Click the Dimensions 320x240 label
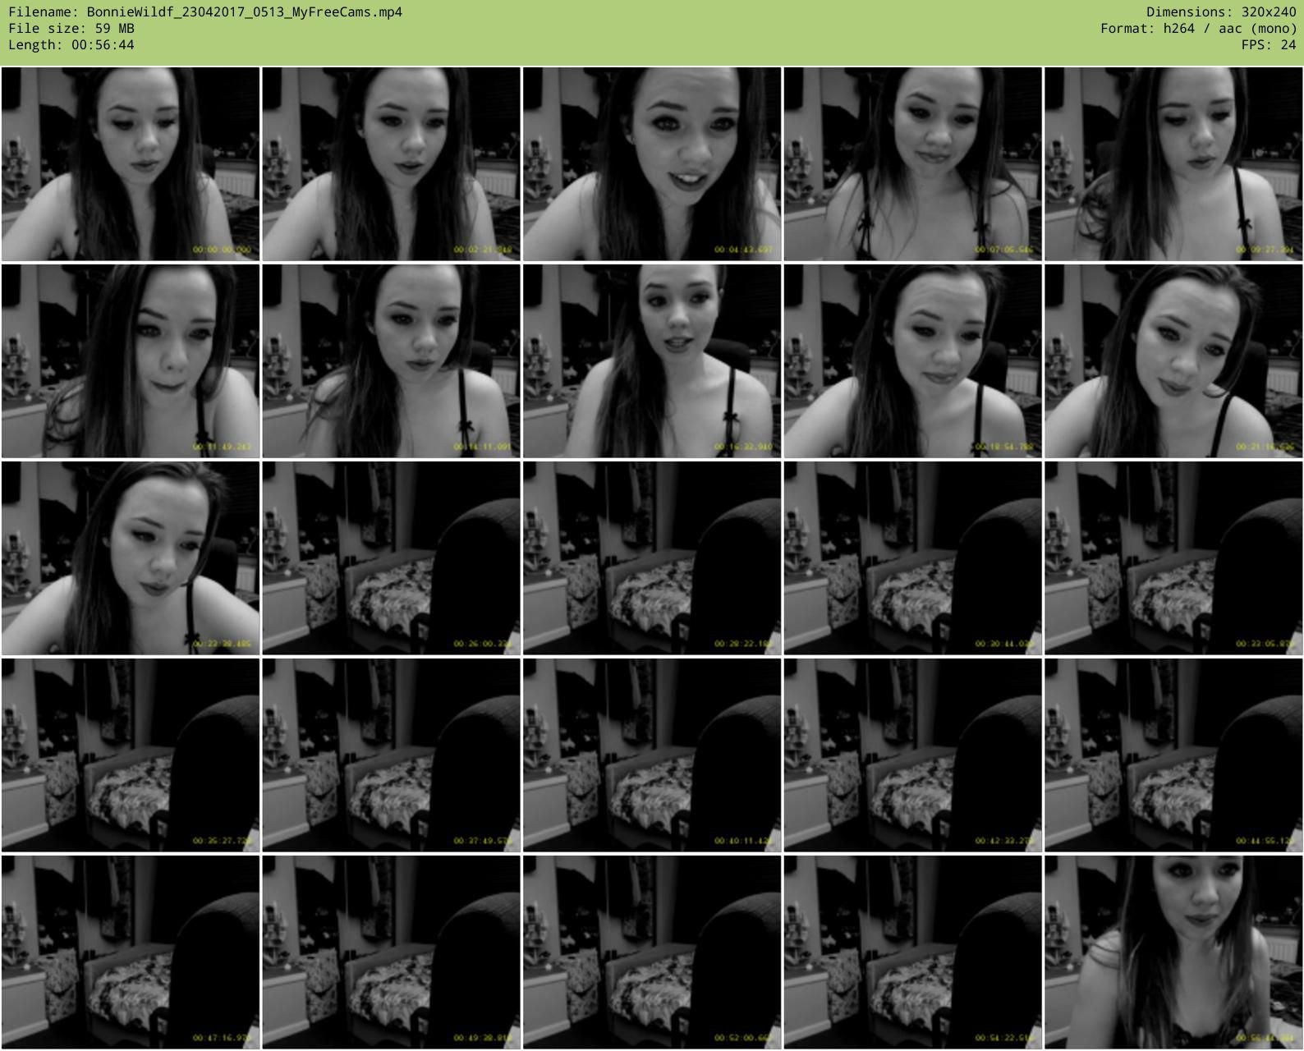The height and width of the screenshot is (1051, 1304). pos(1221,12)
